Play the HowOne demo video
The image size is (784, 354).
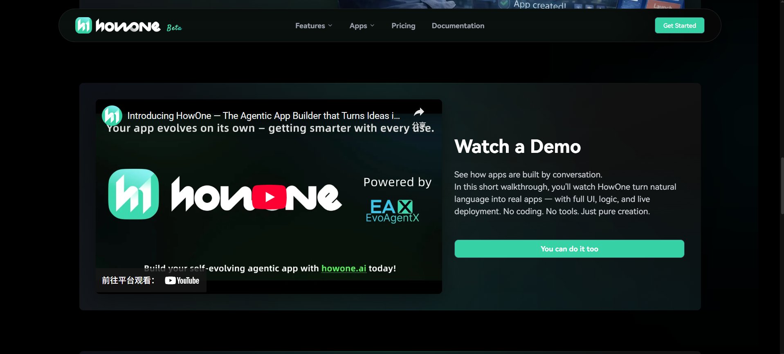point(269,197)
